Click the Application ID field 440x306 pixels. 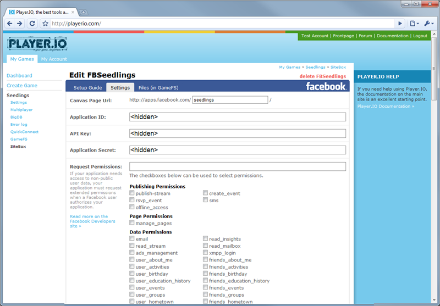coord(238,117)
